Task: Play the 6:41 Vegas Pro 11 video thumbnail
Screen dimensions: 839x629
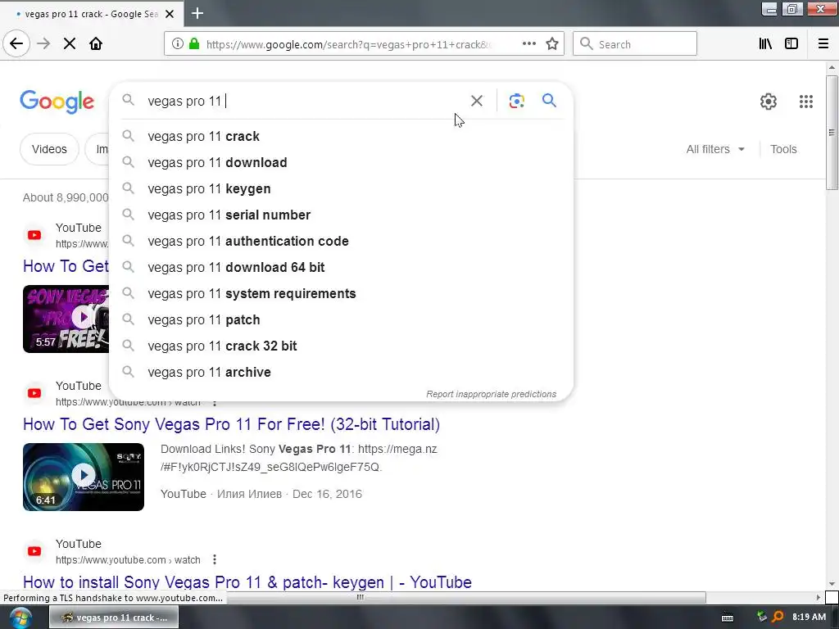Action: click(x=84, y=477)
